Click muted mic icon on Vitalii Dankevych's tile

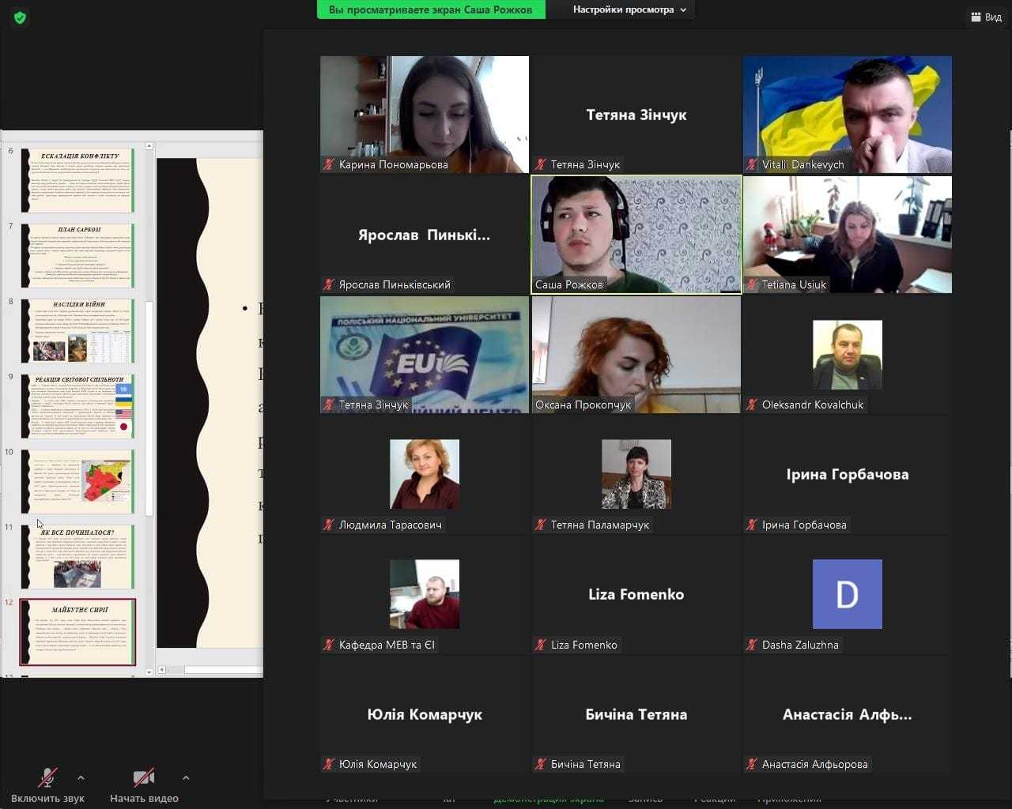coord(752,164)
